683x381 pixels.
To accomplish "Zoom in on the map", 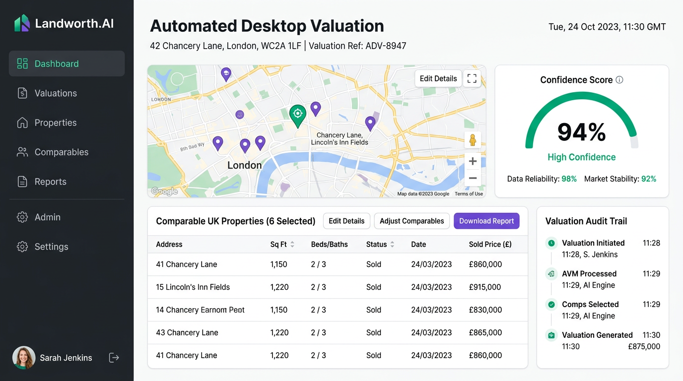I will [472, 161].
